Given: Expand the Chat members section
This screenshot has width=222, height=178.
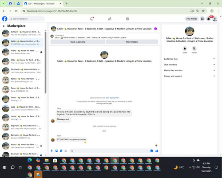Looking at the screenshot, I should [190, 65].
